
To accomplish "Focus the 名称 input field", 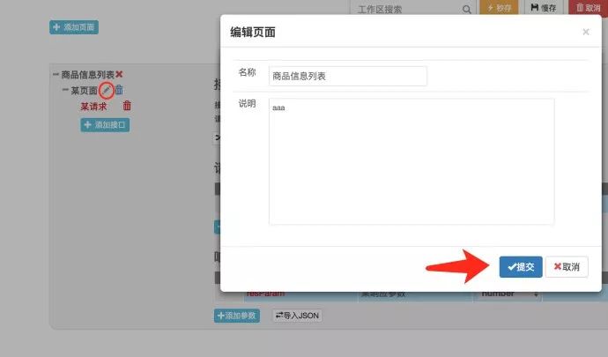I will tap(348, 76).
